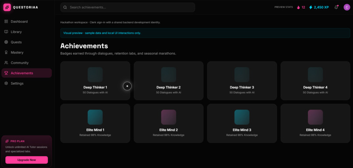Click the streak flame icon
This screenshot has width=353, height=168.
(x=298, y=7)
